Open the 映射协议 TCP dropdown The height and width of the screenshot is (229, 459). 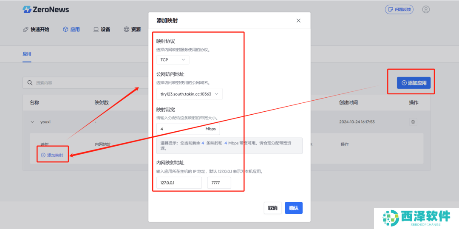[x=173, y=60]
